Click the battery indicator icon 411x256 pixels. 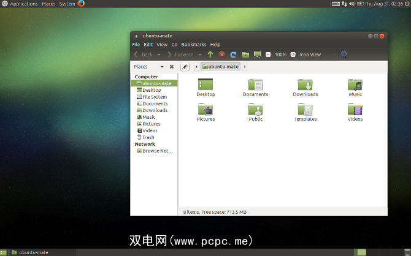click(361, 4)
